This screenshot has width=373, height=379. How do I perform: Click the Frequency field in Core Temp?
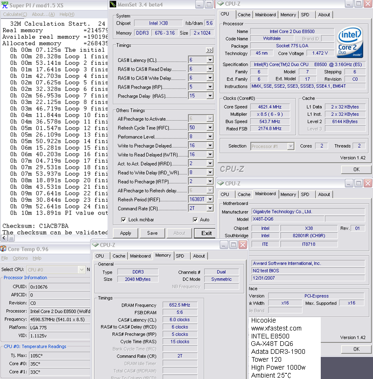[x=60, y=319]
